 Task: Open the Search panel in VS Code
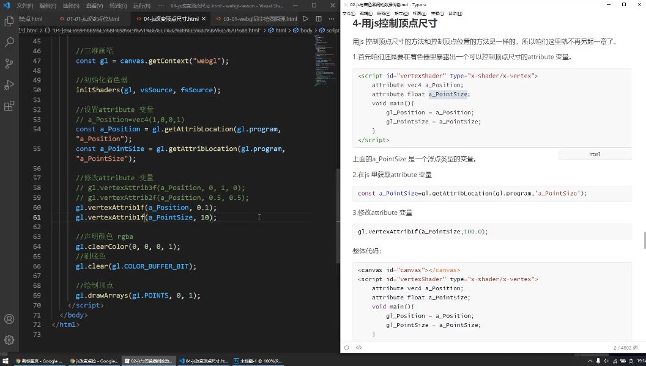tap(9, 43)
